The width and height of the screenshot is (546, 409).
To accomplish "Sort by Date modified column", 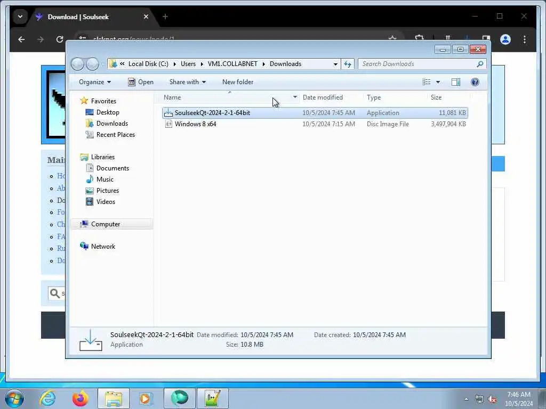I will [x=323, y=97].
